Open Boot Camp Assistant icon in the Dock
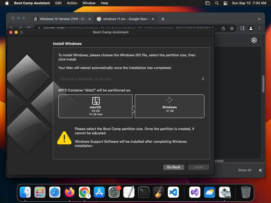271x203 pixels. coord(224,192)
